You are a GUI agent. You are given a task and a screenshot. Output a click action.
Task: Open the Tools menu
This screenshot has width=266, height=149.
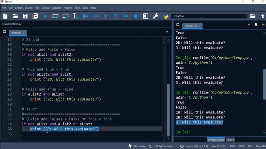point(78,8)
